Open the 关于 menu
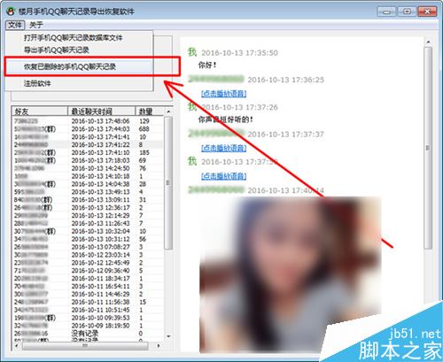This screenshot has height=362, width=443. 36,25
